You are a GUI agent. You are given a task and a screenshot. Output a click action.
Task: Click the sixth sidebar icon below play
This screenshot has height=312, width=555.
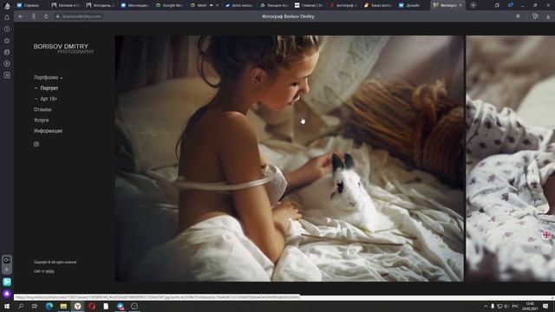click(x=7, y=75)
